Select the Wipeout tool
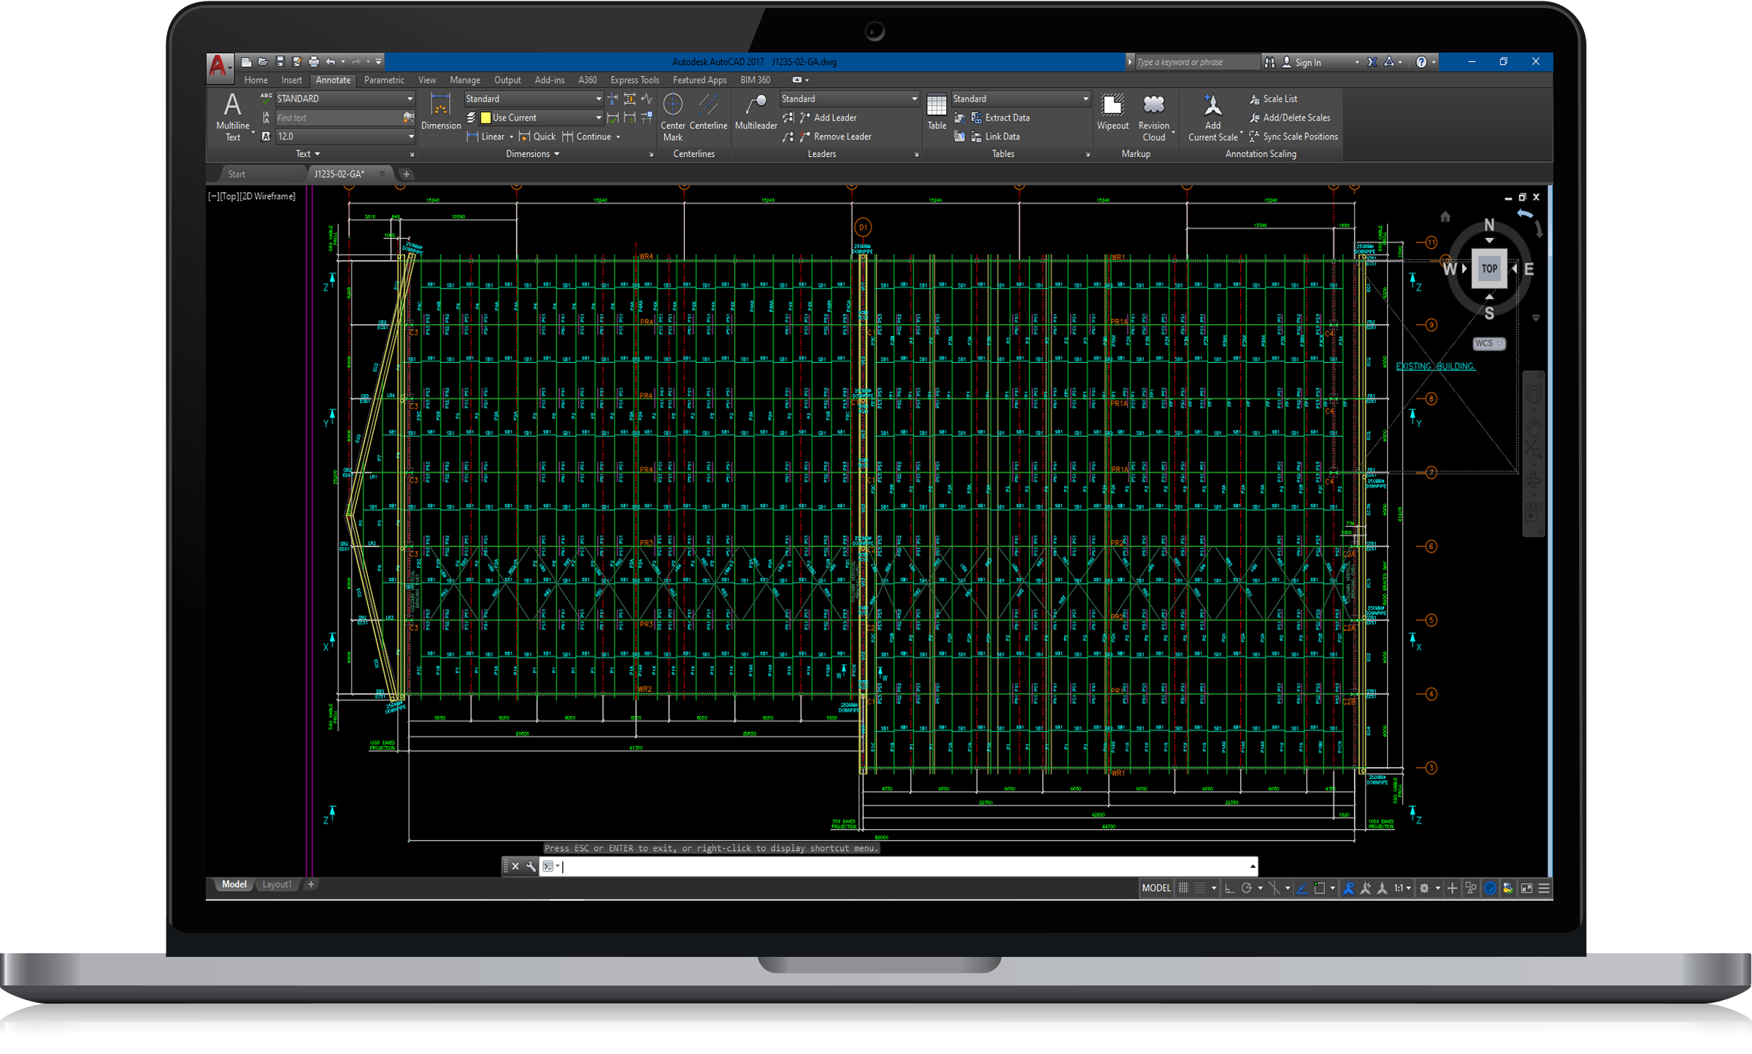Viewport: 1752px width, 1054px height. pos(1113,112)
